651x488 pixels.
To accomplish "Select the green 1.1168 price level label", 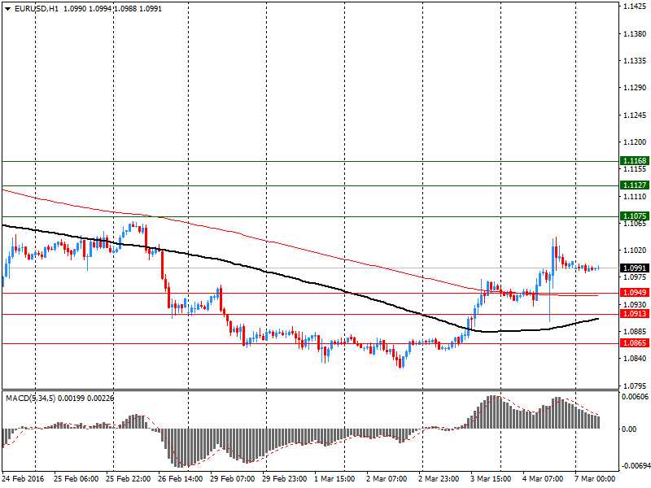I will coord(635,160).
